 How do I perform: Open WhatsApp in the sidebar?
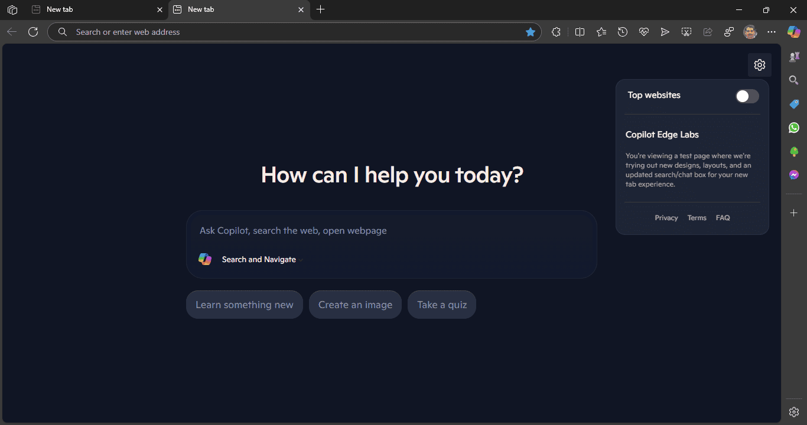coord(794,127)
